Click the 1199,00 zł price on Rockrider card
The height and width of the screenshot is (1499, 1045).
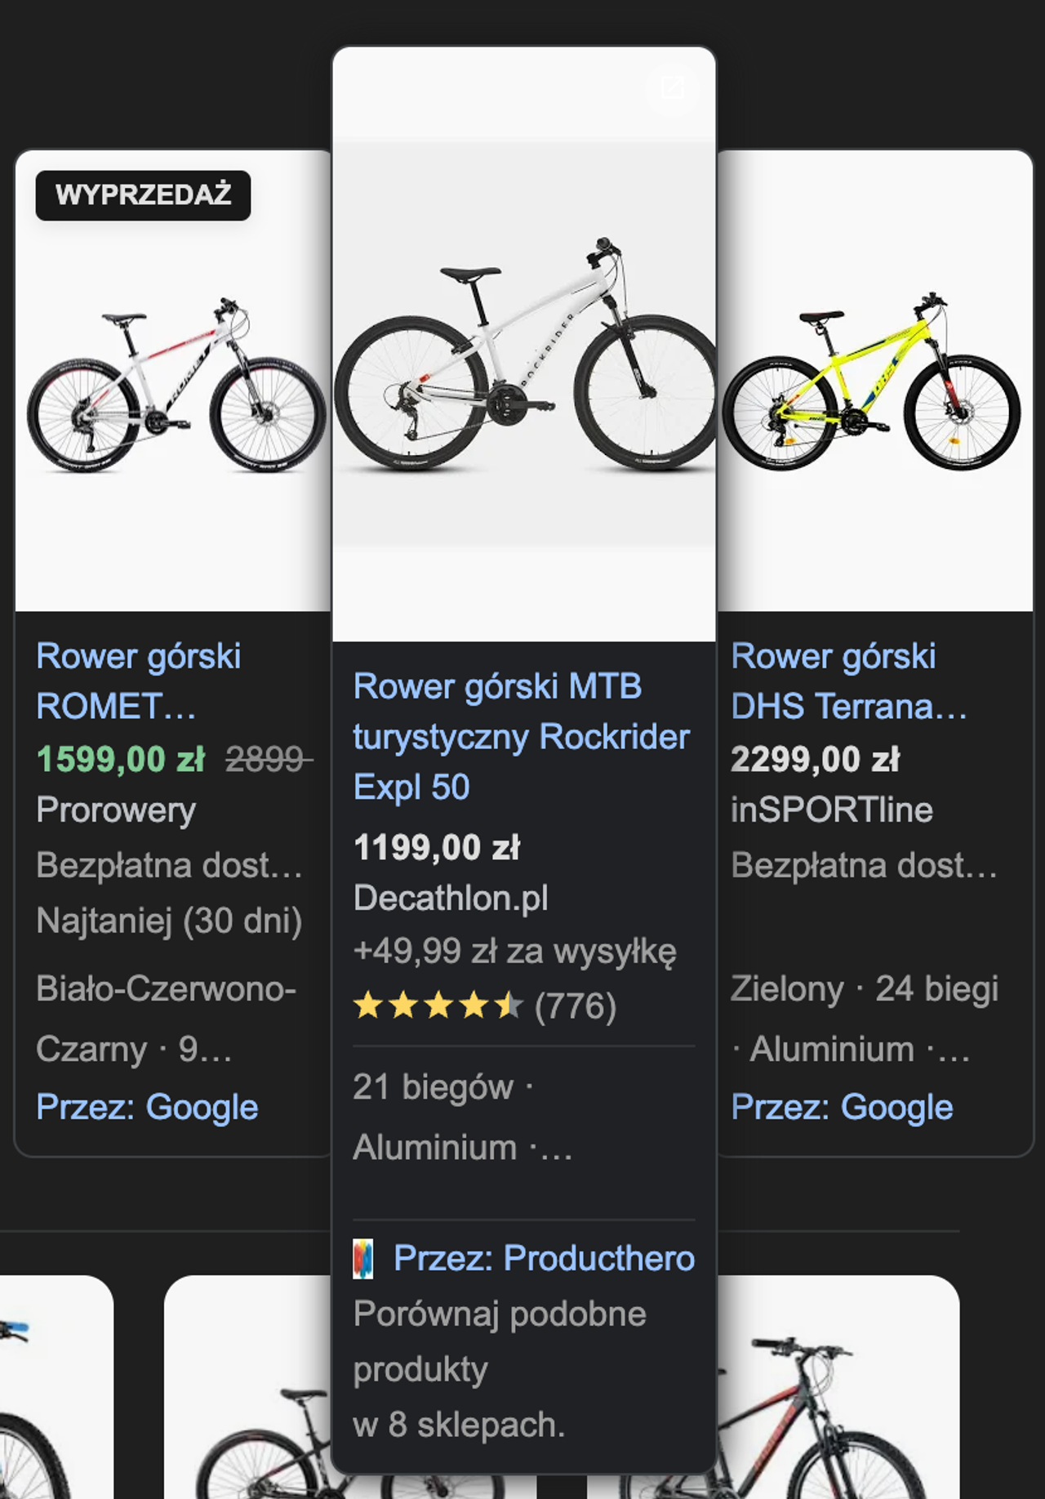coord(438,847)
